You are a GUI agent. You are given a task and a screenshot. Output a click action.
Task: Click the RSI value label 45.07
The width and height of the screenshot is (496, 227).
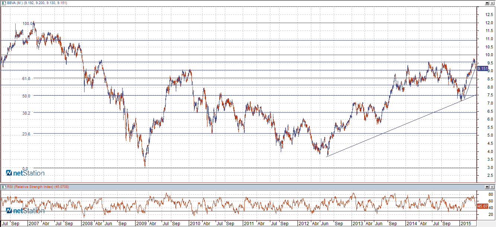coord(482,206)
